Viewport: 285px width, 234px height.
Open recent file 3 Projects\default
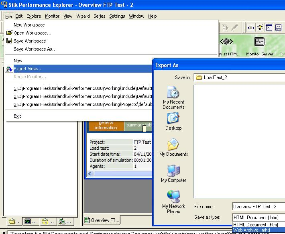point(83,104)
